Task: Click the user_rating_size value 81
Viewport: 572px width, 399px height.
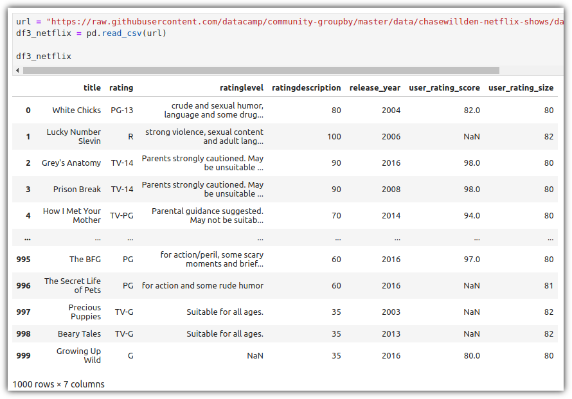Action: pyautogui.click(x=549, y=285)
